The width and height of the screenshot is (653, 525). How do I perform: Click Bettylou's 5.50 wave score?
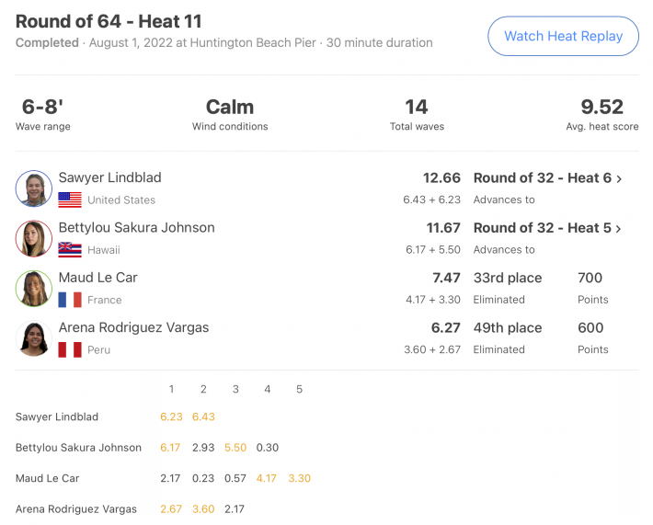click(235, 448)
